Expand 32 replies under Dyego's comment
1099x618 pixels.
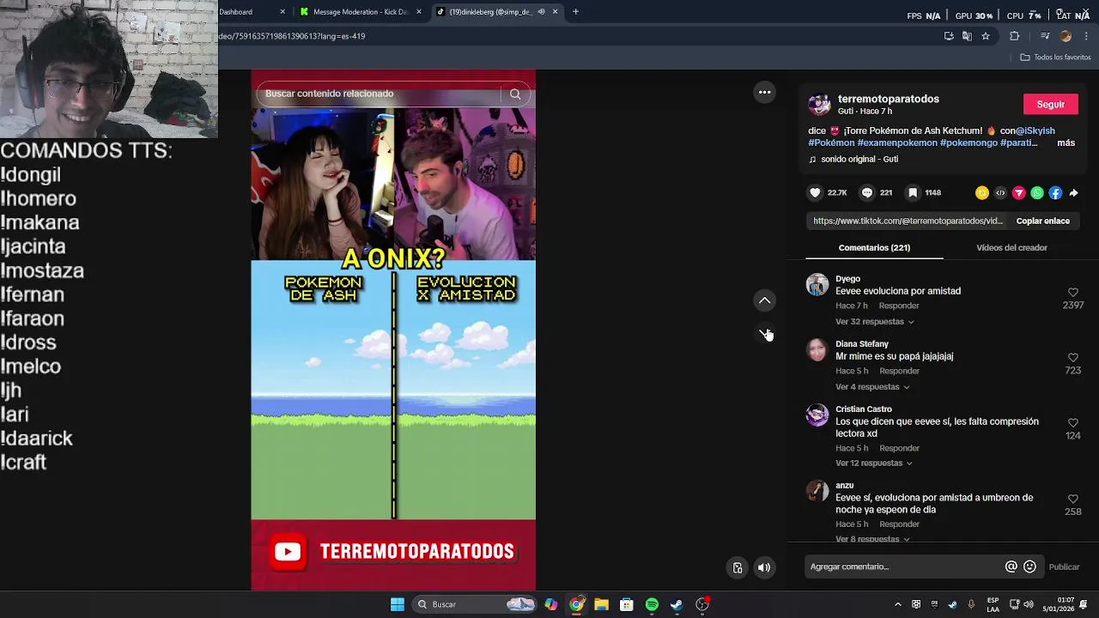coord(875,322)
